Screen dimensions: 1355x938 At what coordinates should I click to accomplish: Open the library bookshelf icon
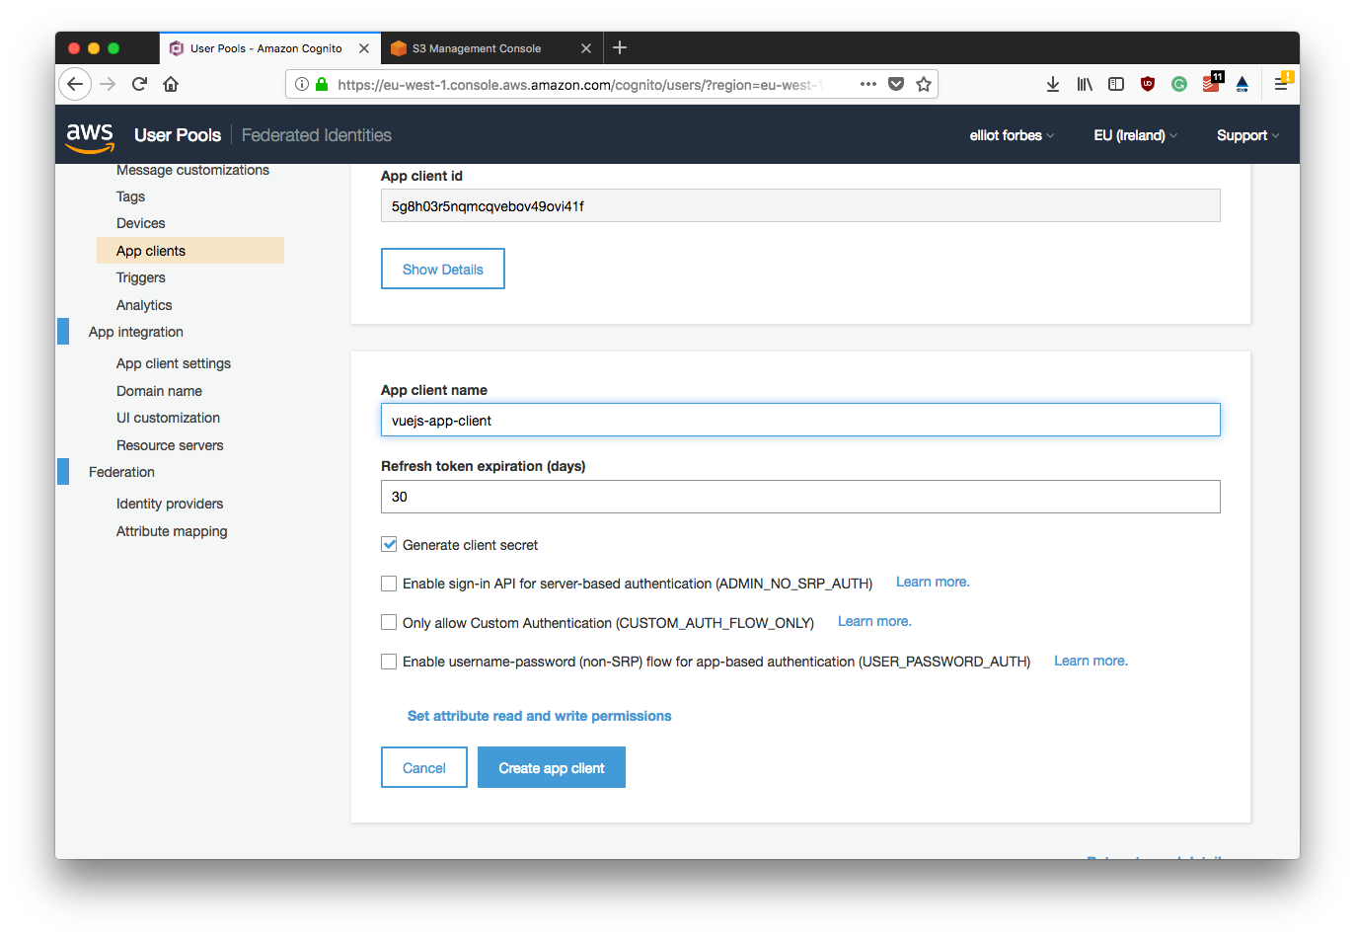(x=1085, y=84)
